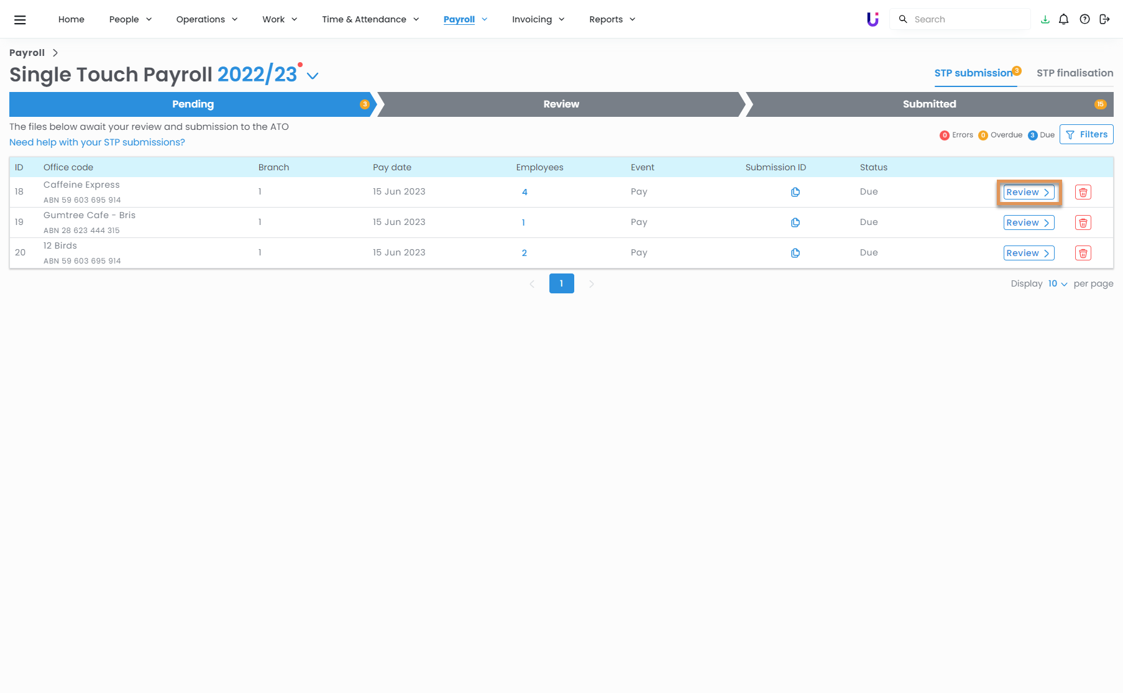Open the notifications bell

point(1063,19)
